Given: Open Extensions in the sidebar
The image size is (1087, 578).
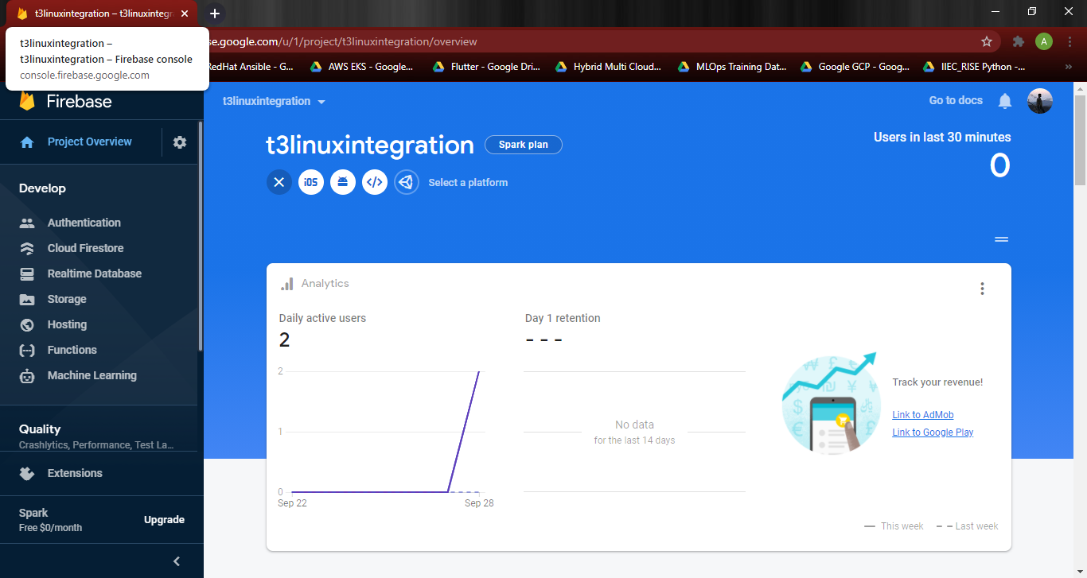Looking at the screenshot, I should point(75,473).
